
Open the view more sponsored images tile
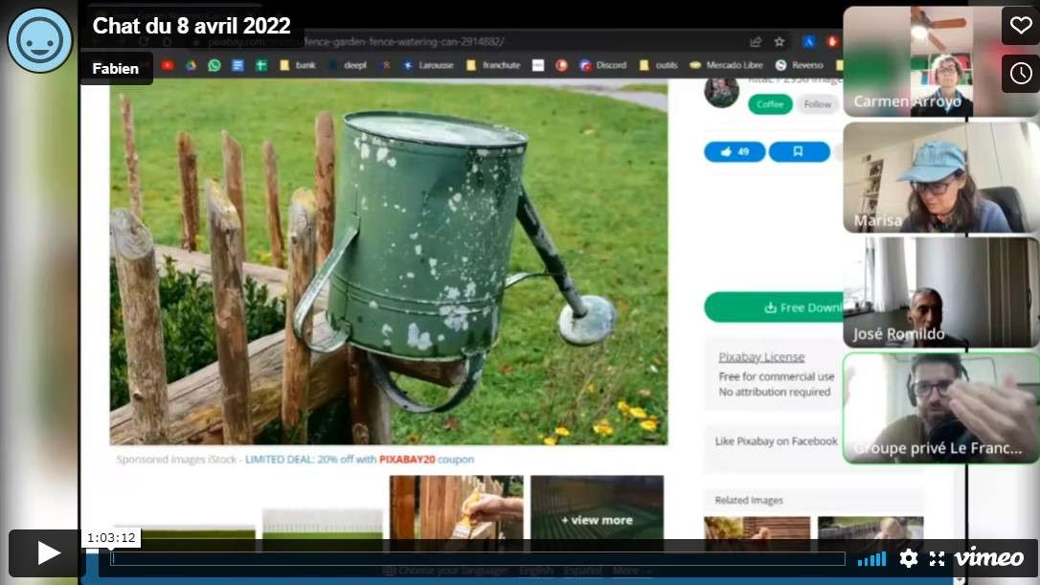coord(597,512)
